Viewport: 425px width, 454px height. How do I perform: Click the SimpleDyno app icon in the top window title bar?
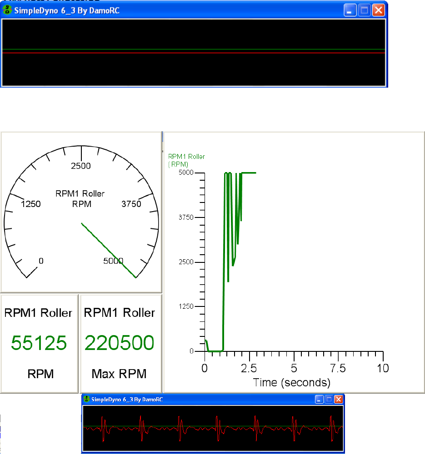tap(7, 10)
